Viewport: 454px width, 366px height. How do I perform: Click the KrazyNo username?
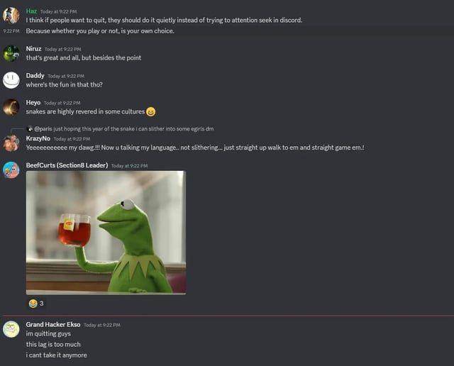pos(38,138)
